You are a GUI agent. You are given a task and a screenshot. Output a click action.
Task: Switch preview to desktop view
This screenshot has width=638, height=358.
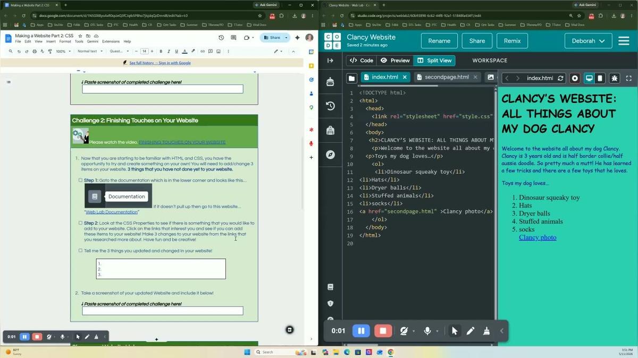(x=589, y=78)
